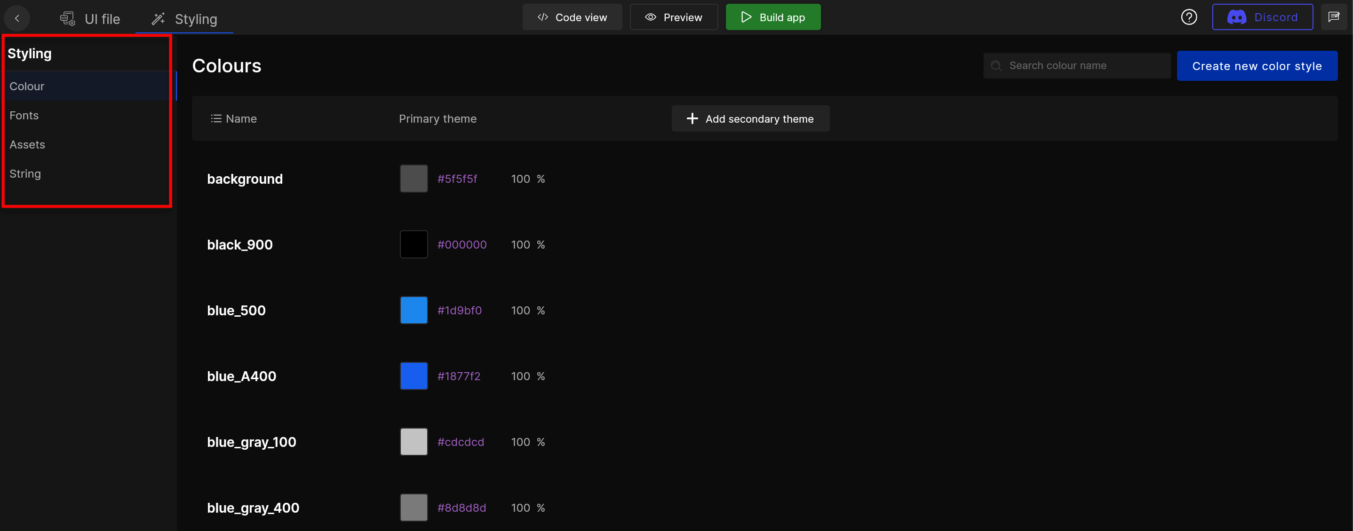Open the help question mark icon
Viewport: 1353px width, 531px height.
pyautogui.click(x=1189, y=17)
